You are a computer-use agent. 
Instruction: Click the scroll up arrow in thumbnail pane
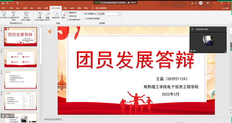pos(41,26)
